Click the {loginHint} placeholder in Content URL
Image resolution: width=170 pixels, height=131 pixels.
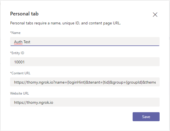(76, 82)
